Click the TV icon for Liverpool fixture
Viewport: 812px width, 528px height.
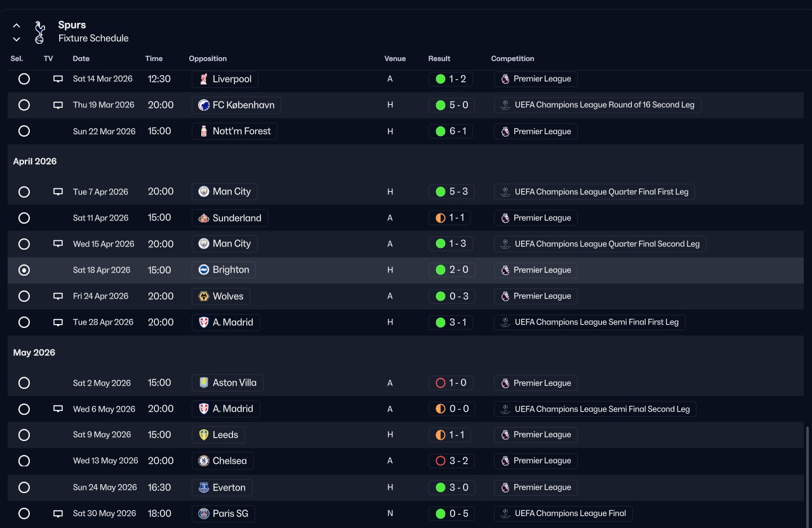(58, 79)
